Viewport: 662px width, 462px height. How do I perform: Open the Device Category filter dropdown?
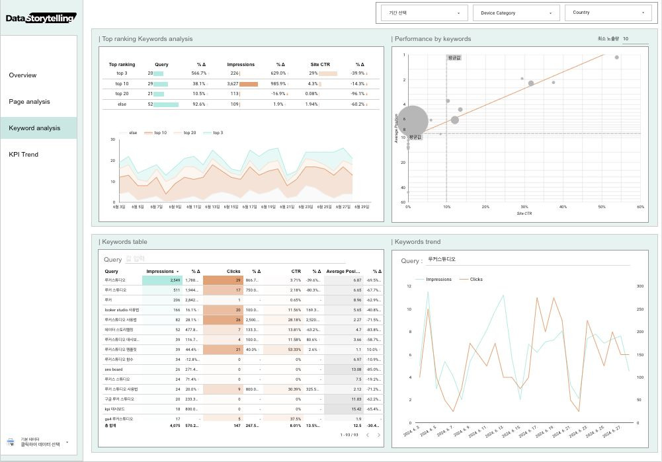coord(516,13)
